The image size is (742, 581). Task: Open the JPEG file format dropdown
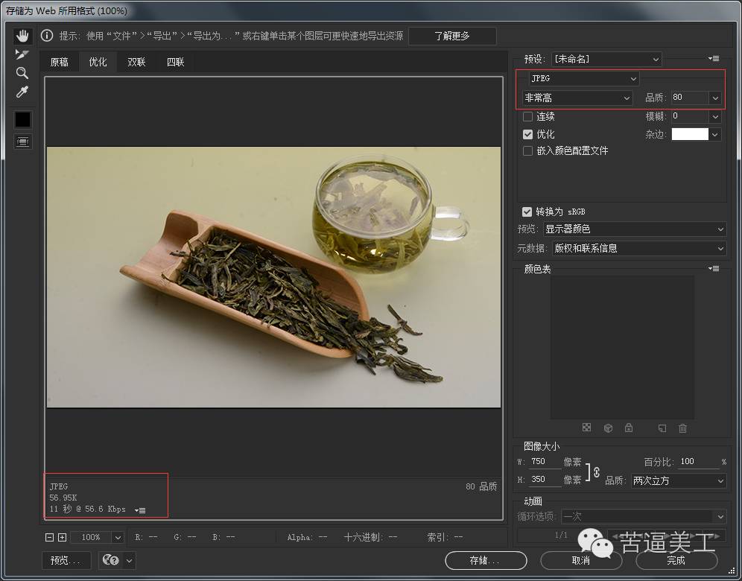point(583,78)
